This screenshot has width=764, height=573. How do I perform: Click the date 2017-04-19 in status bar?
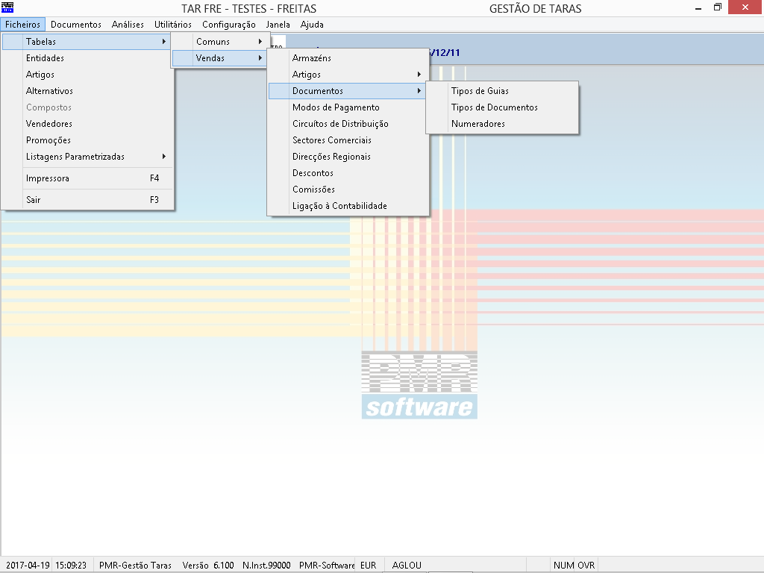pos(28,566)
